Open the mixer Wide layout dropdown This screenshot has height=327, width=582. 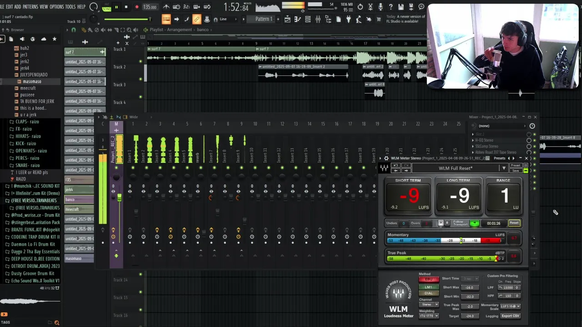tap(134, 117)
